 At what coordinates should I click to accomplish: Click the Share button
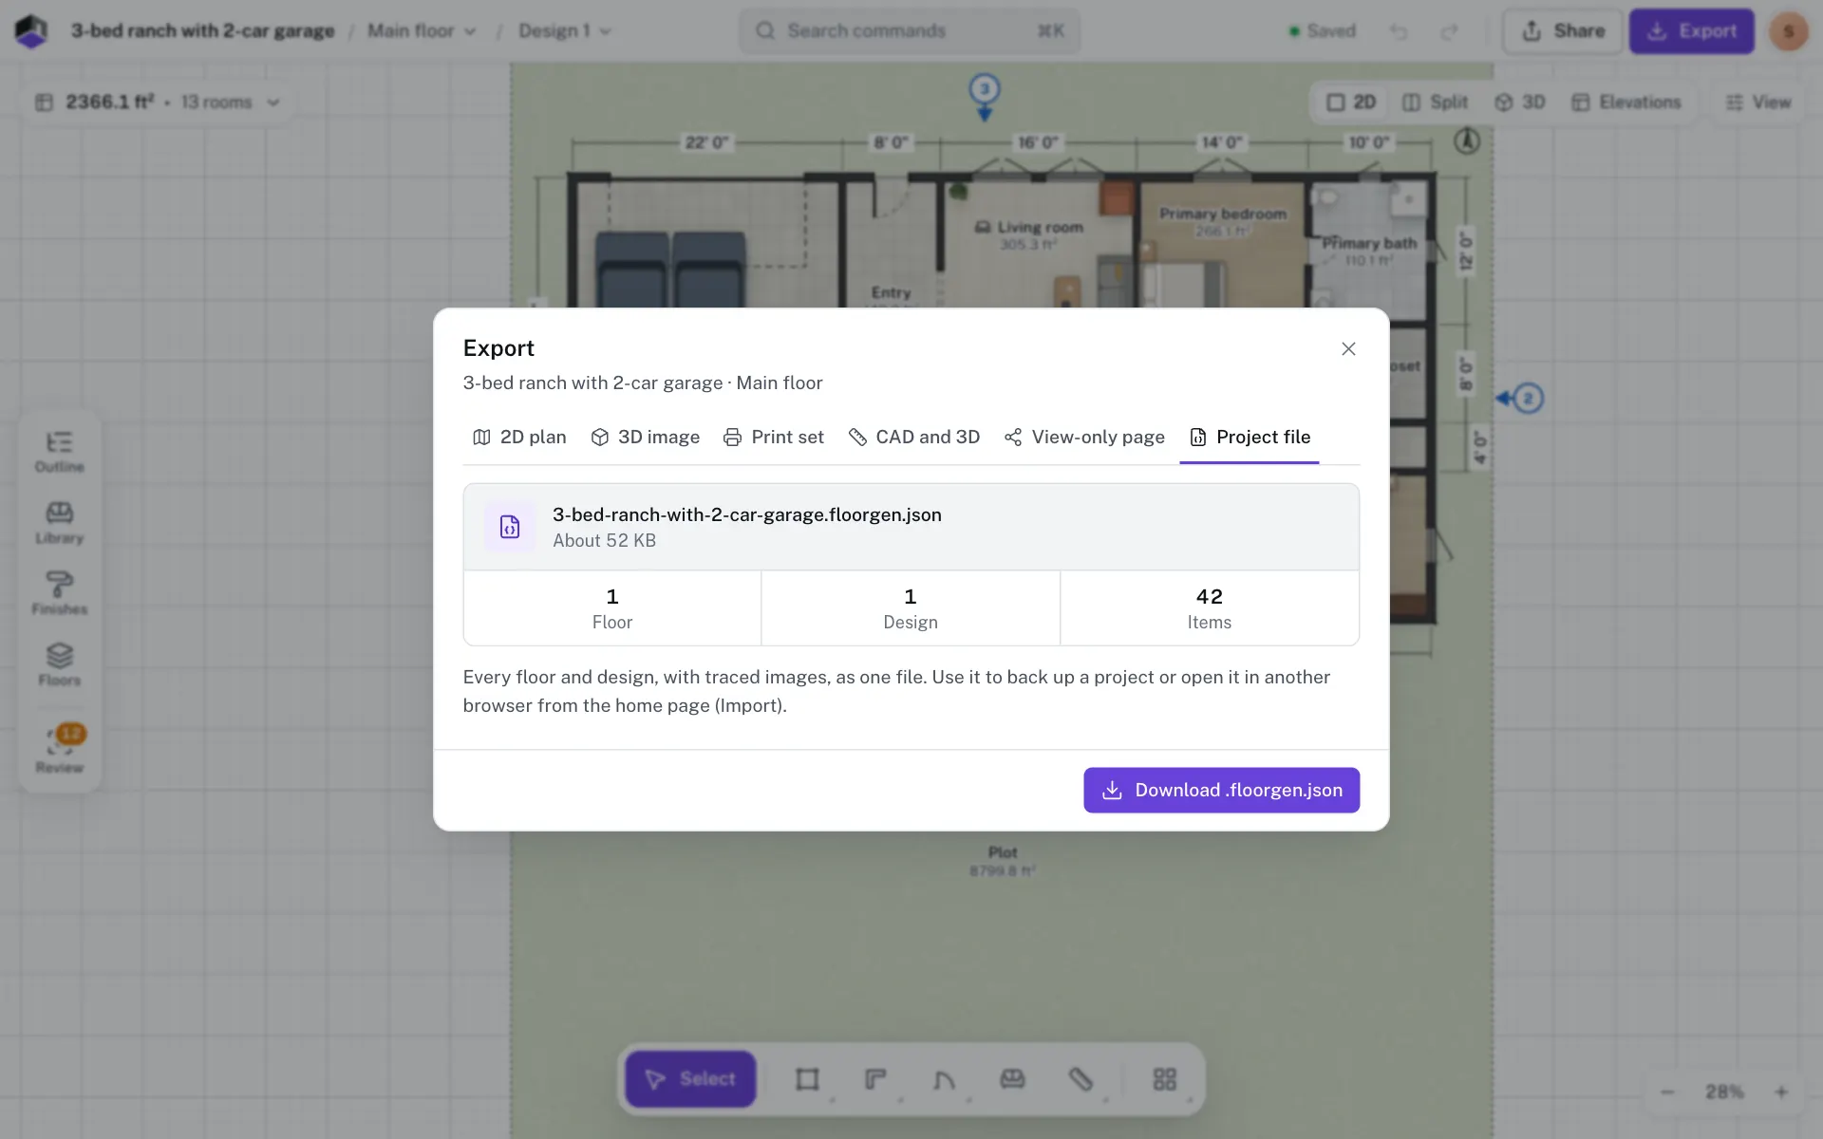click(1562, 31)
